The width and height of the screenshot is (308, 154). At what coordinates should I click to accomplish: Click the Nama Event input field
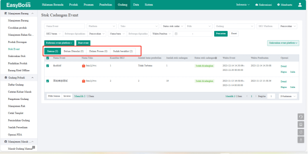(x=64, y=26)
